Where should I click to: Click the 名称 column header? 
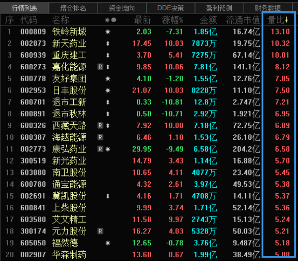click(61, 20)
